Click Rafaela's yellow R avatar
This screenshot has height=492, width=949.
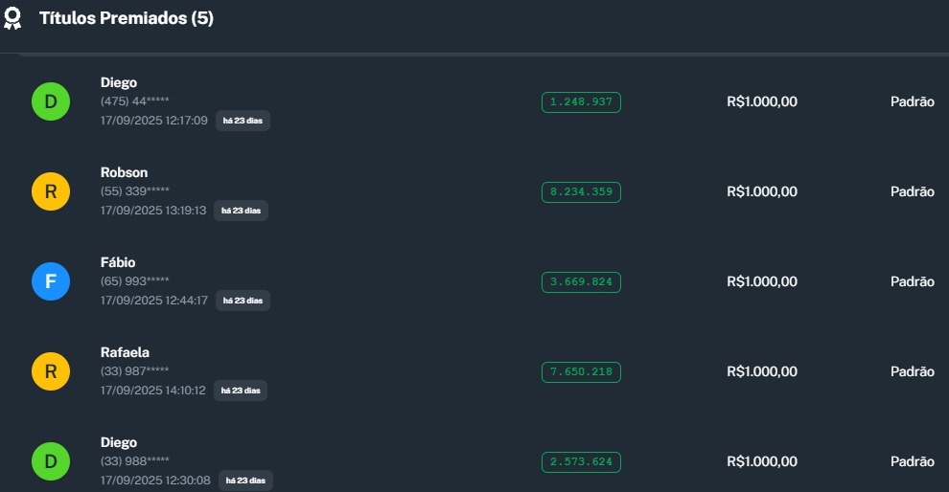coord(51,371)
